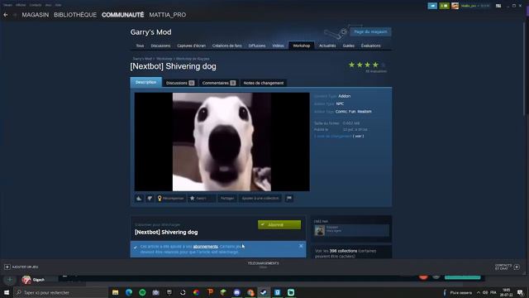Click the taskbar clock and date
This screenshot has width=529, height=298.
tap(507, 292)
